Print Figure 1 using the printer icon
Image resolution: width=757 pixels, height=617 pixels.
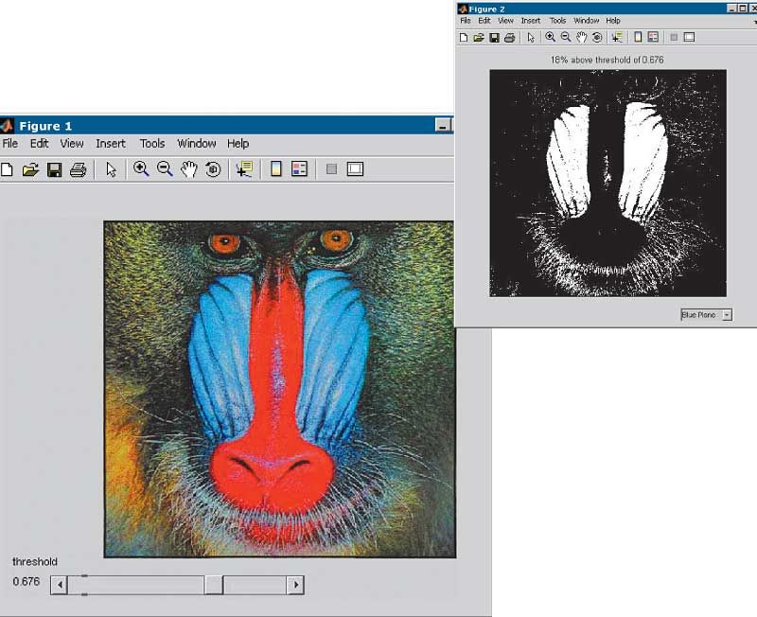click(78, 170)
